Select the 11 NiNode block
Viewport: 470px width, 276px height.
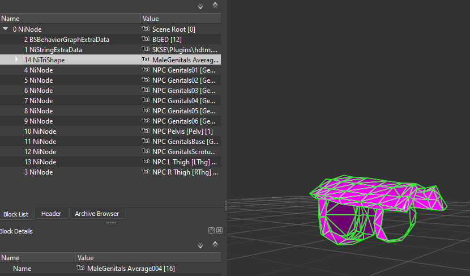[x=40, y=142]
